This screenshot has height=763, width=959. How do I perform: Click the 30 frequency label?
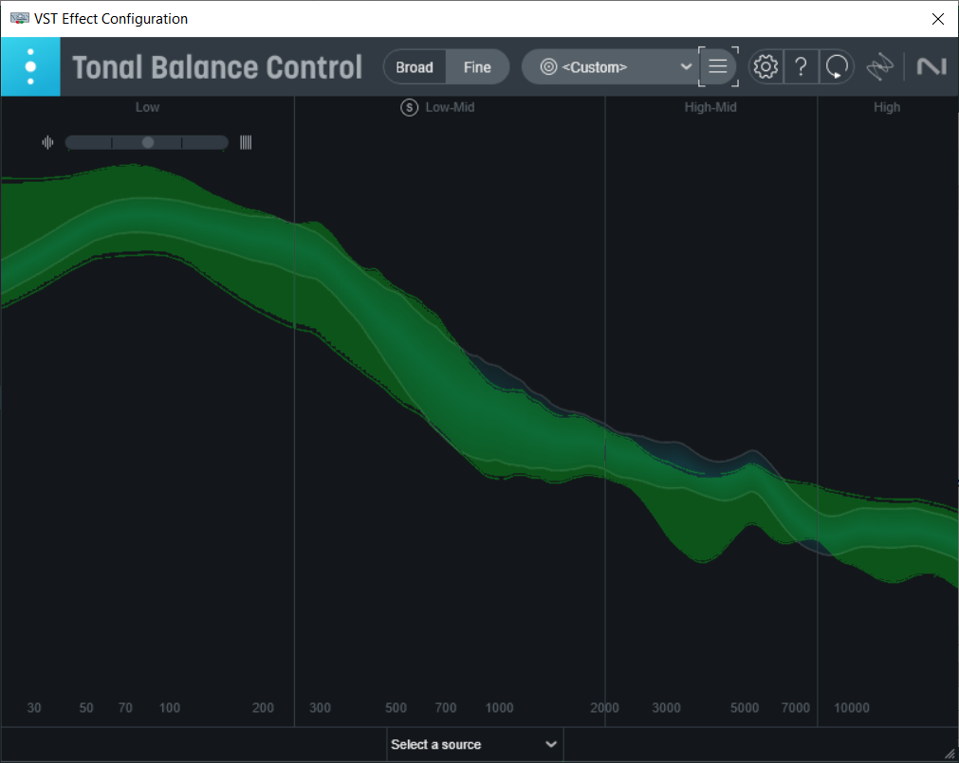pyautogui.click(x=34, y=708)
